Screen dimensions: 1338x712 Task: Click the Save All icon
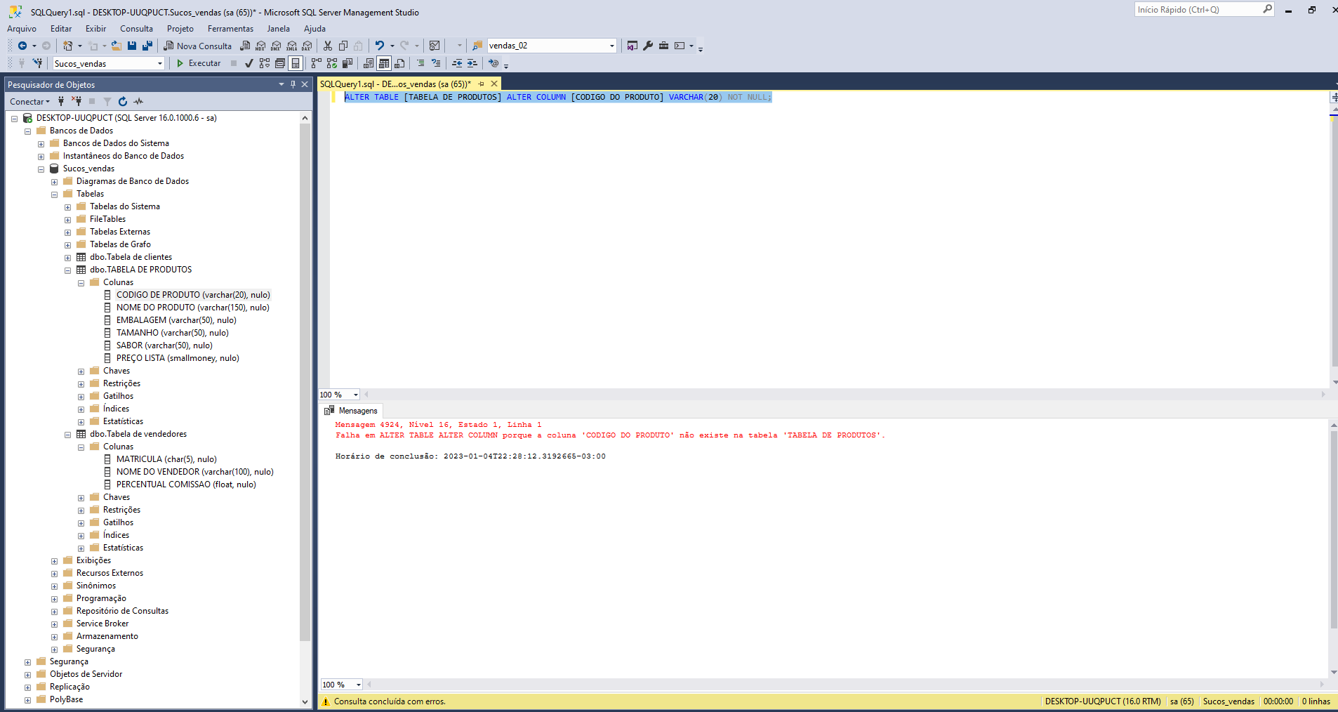(147, 46)
